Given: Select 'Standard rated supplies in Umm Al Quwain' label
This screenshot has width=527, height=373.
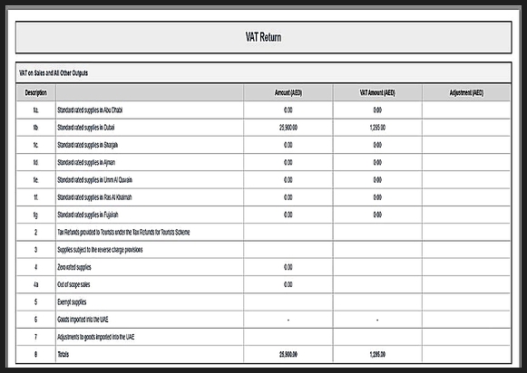Looking at the screenshot, I should [x=94, y=180].
